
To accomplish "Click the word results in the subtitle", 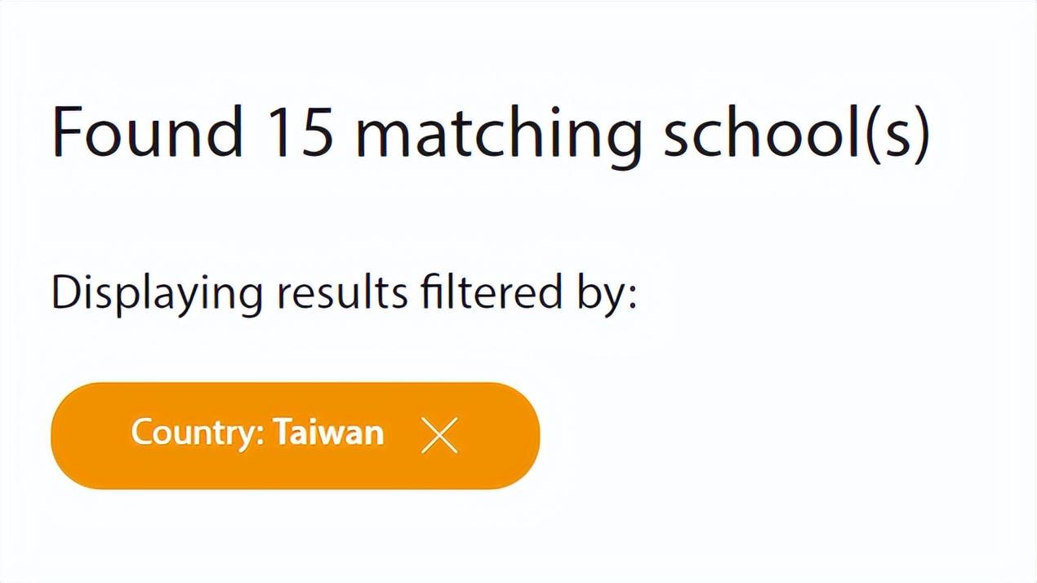I will (x=341, y=292).
